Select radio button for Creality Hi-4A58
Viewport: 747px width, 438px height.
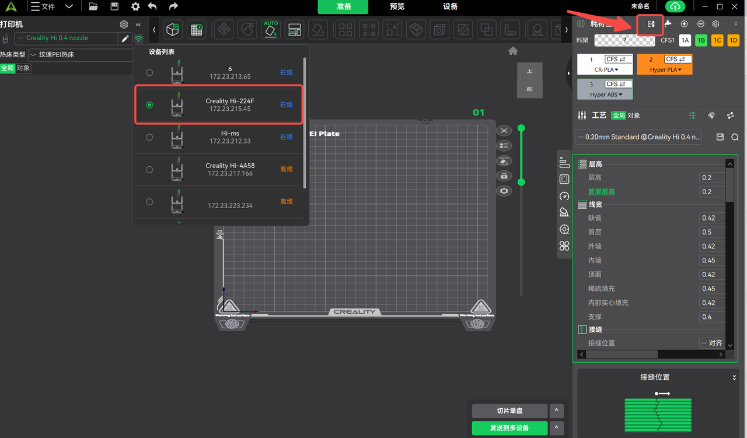pyautogui.click(x=149, y=170)
